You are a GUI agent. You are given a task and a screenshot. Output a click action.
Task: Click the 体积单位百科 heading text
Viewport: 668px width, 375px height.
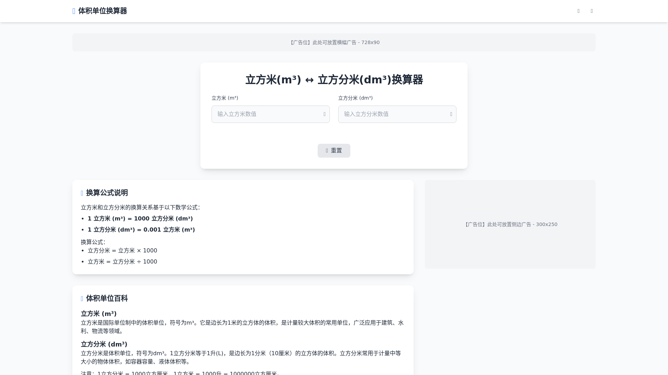click(107, 299)
